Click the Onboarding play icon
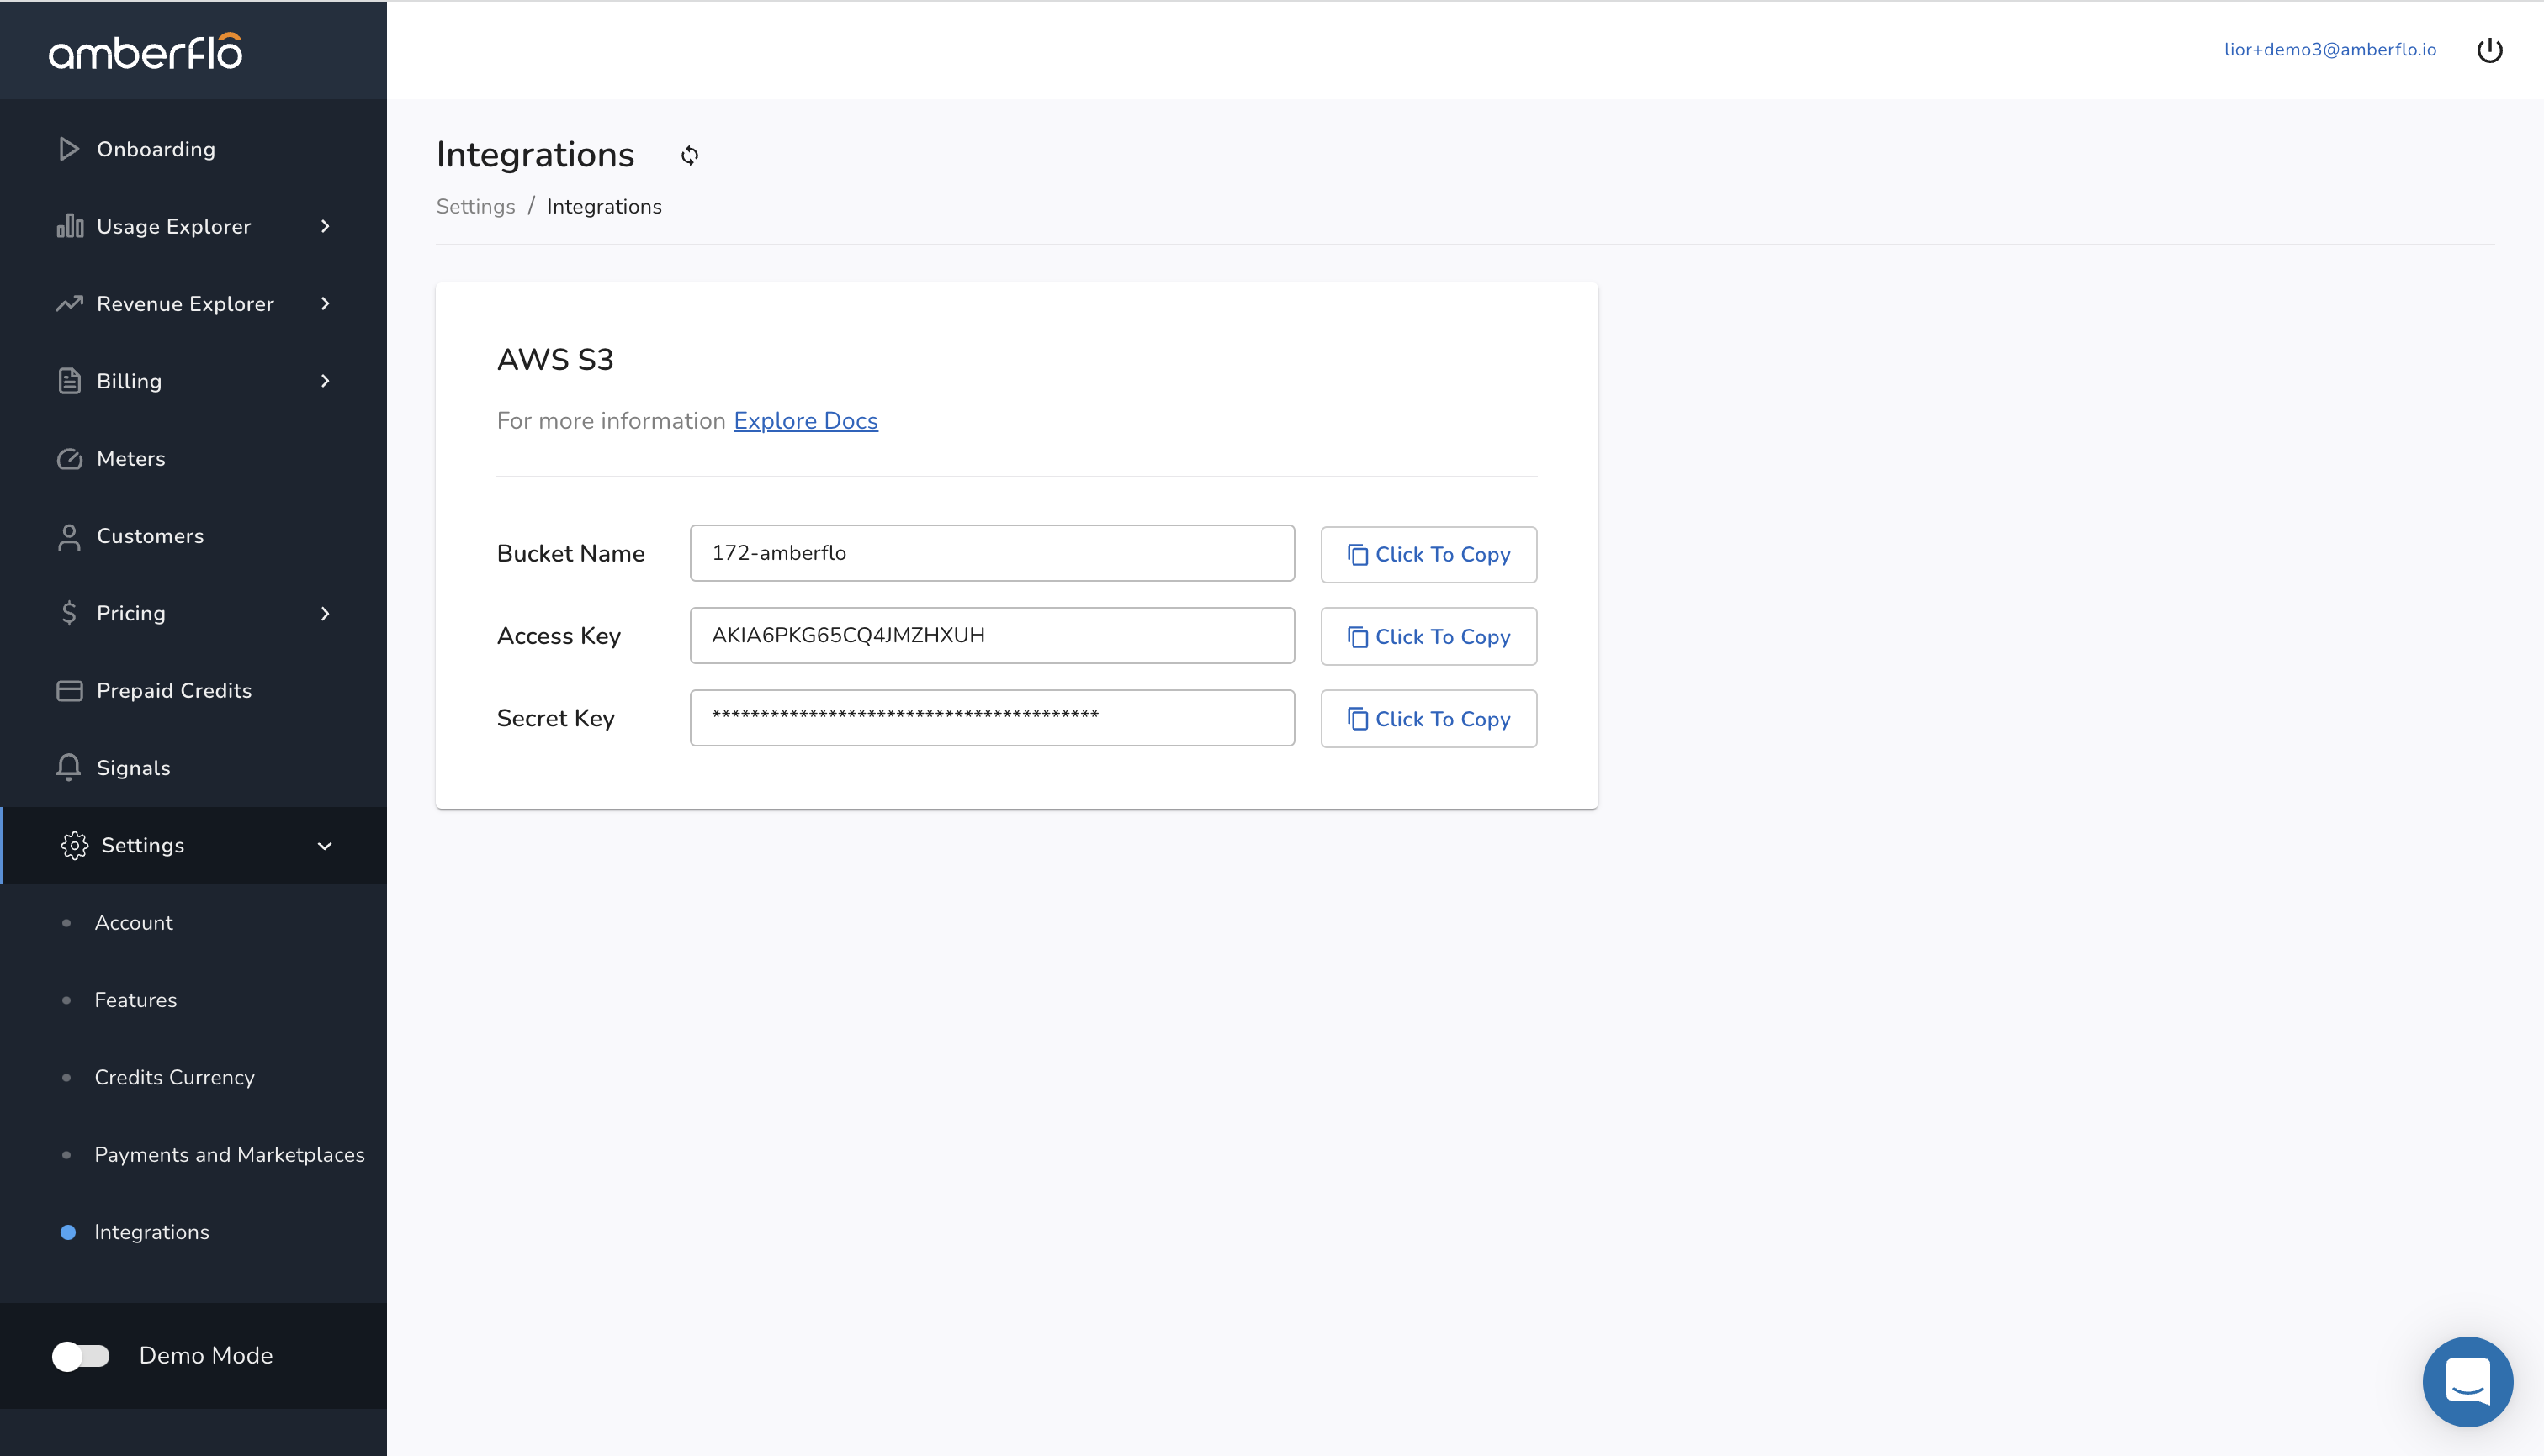Viewport: 2544px width, 1456px height. (x=68, y=149)
